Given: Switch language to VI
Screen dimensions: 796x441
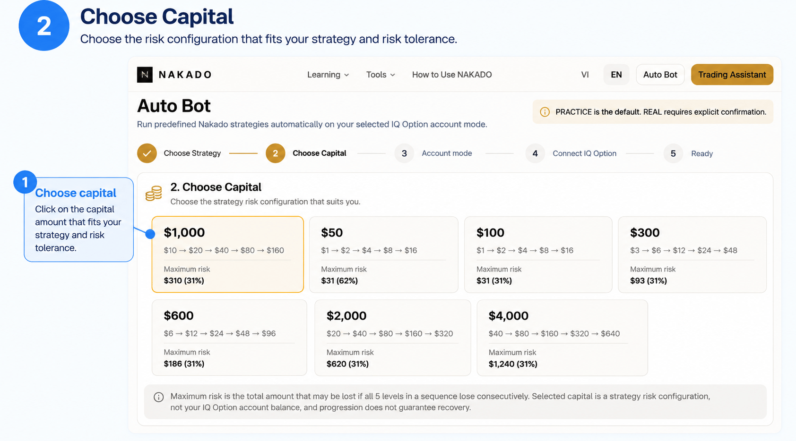Looking at the screenshot, I should coord(585,75).
